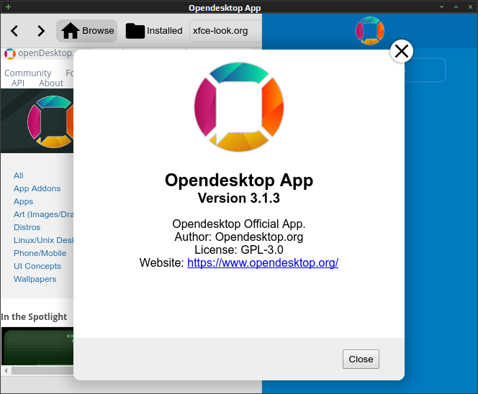
Task: Open the Browse home view
Action: (87, 31)
